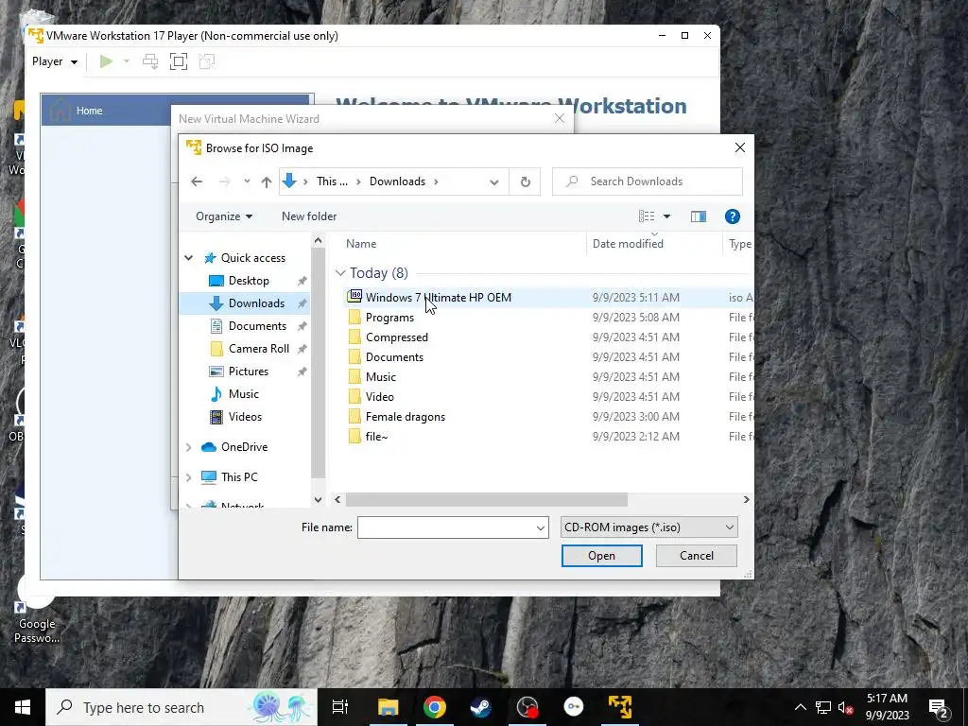
Task: Click the Open button
Action: click(601, 556)
